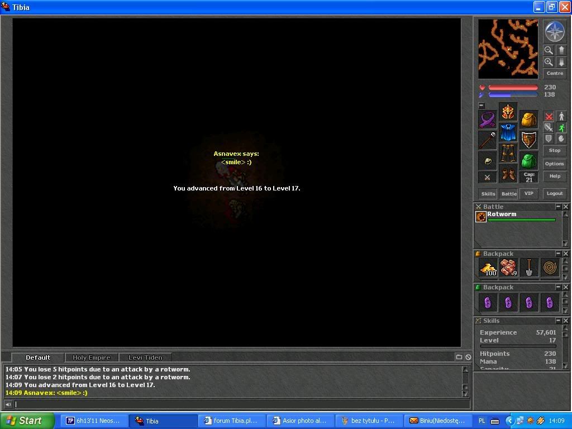
Task: Select the purple scarf amulet slot
Action: click(487, 120)
